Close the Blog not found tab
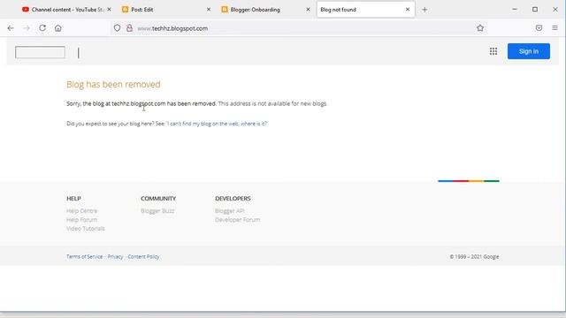Image resolution: width=566 pixels, height=318 pixels. click(408, 10)
